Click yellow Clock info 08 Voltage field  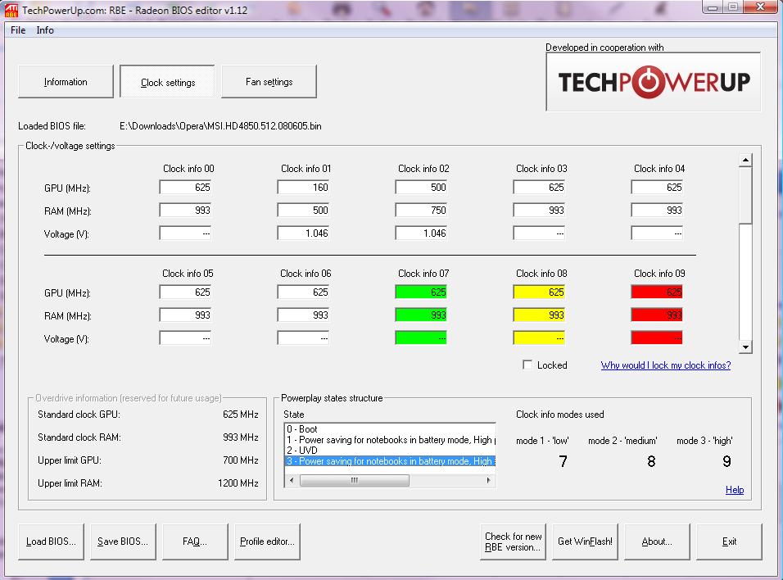click(539, 338)
